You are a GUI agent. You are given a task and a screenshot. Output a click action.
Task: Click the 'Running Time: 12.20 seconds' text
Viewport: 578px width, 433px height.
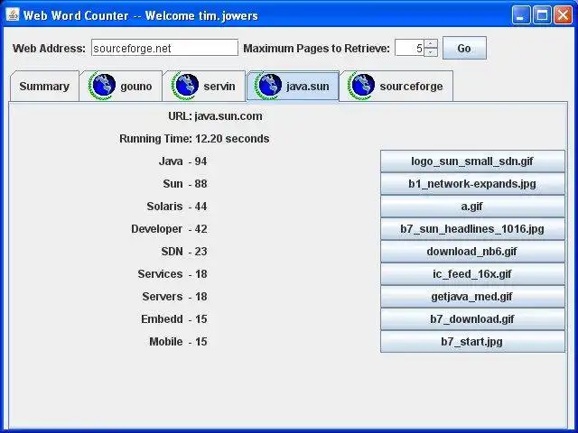194,139
